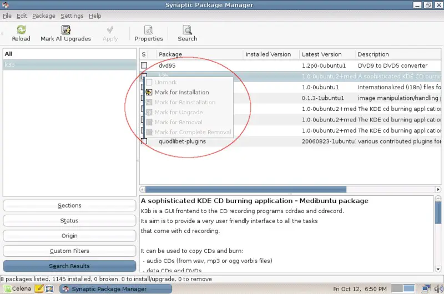
Task: Click the left arrow of horizontal scrollbar
Action: 143,189
